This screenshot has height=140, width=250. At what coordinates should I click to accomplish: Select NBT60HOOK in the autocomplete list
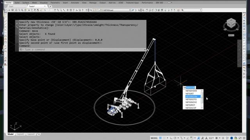tap(191, 91)
